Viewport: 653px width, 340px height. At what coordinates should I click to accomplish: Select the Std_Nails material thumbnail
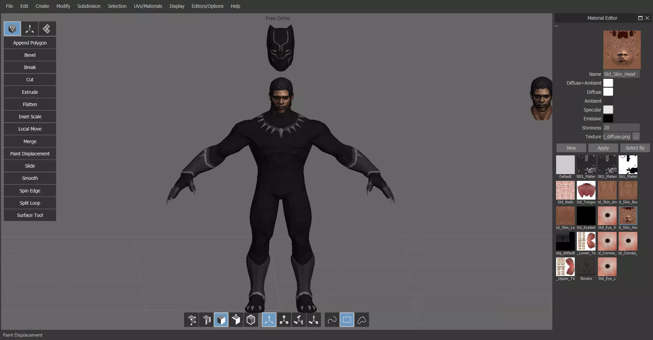click(565, 190)
